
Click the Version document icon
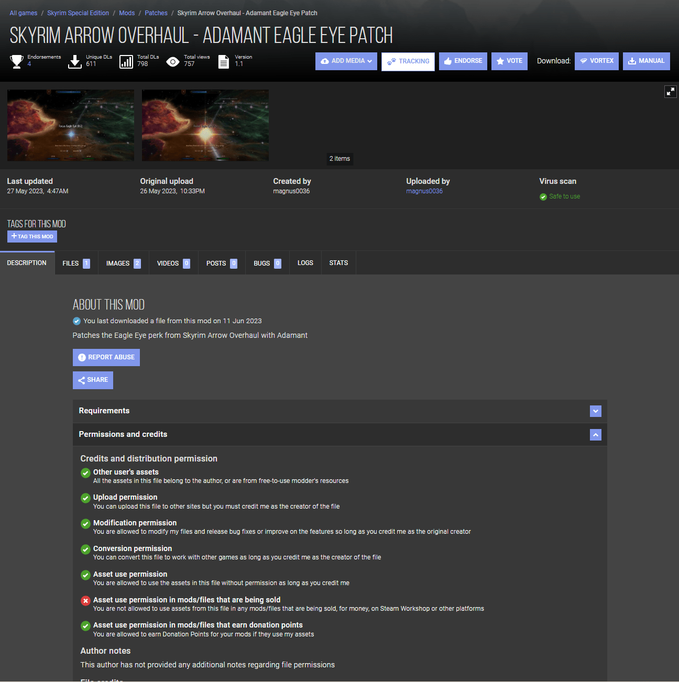coord(224,62)
